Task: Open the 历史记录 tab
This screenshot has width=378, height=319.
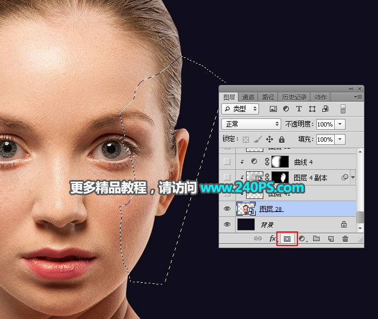Action: click(294, 97)
